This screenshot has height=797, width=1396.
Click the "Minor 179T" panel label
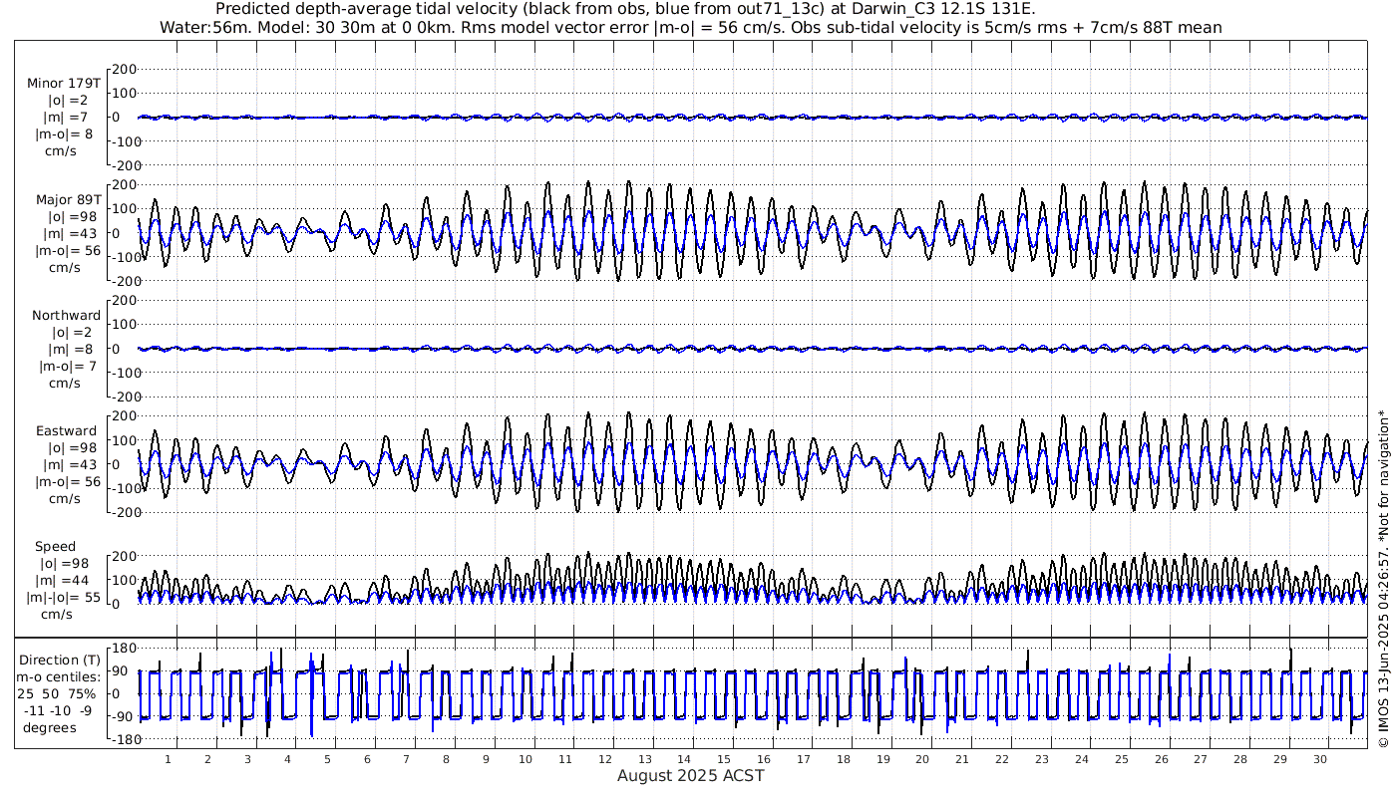(x=64, y=84)
